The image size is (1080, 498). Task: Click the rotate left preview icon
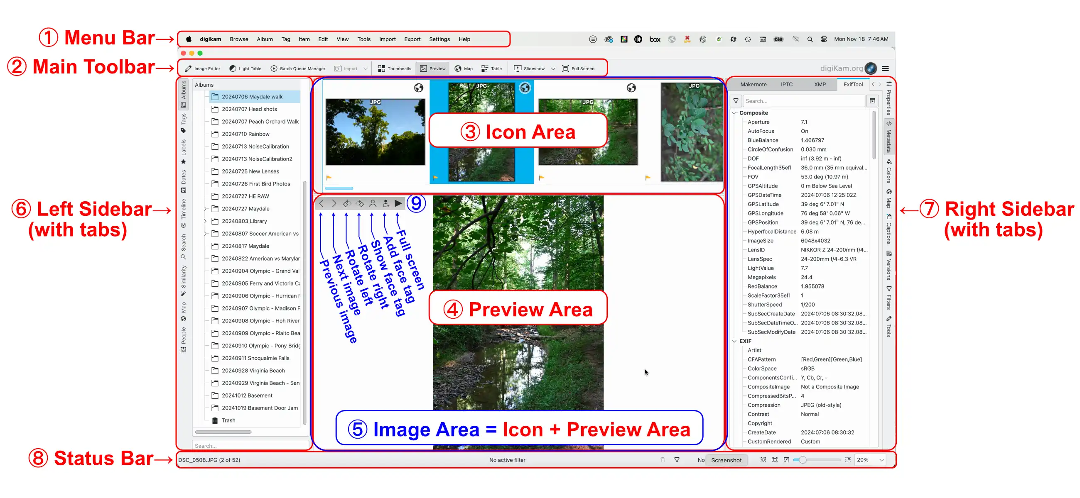(x=346, y=203)
